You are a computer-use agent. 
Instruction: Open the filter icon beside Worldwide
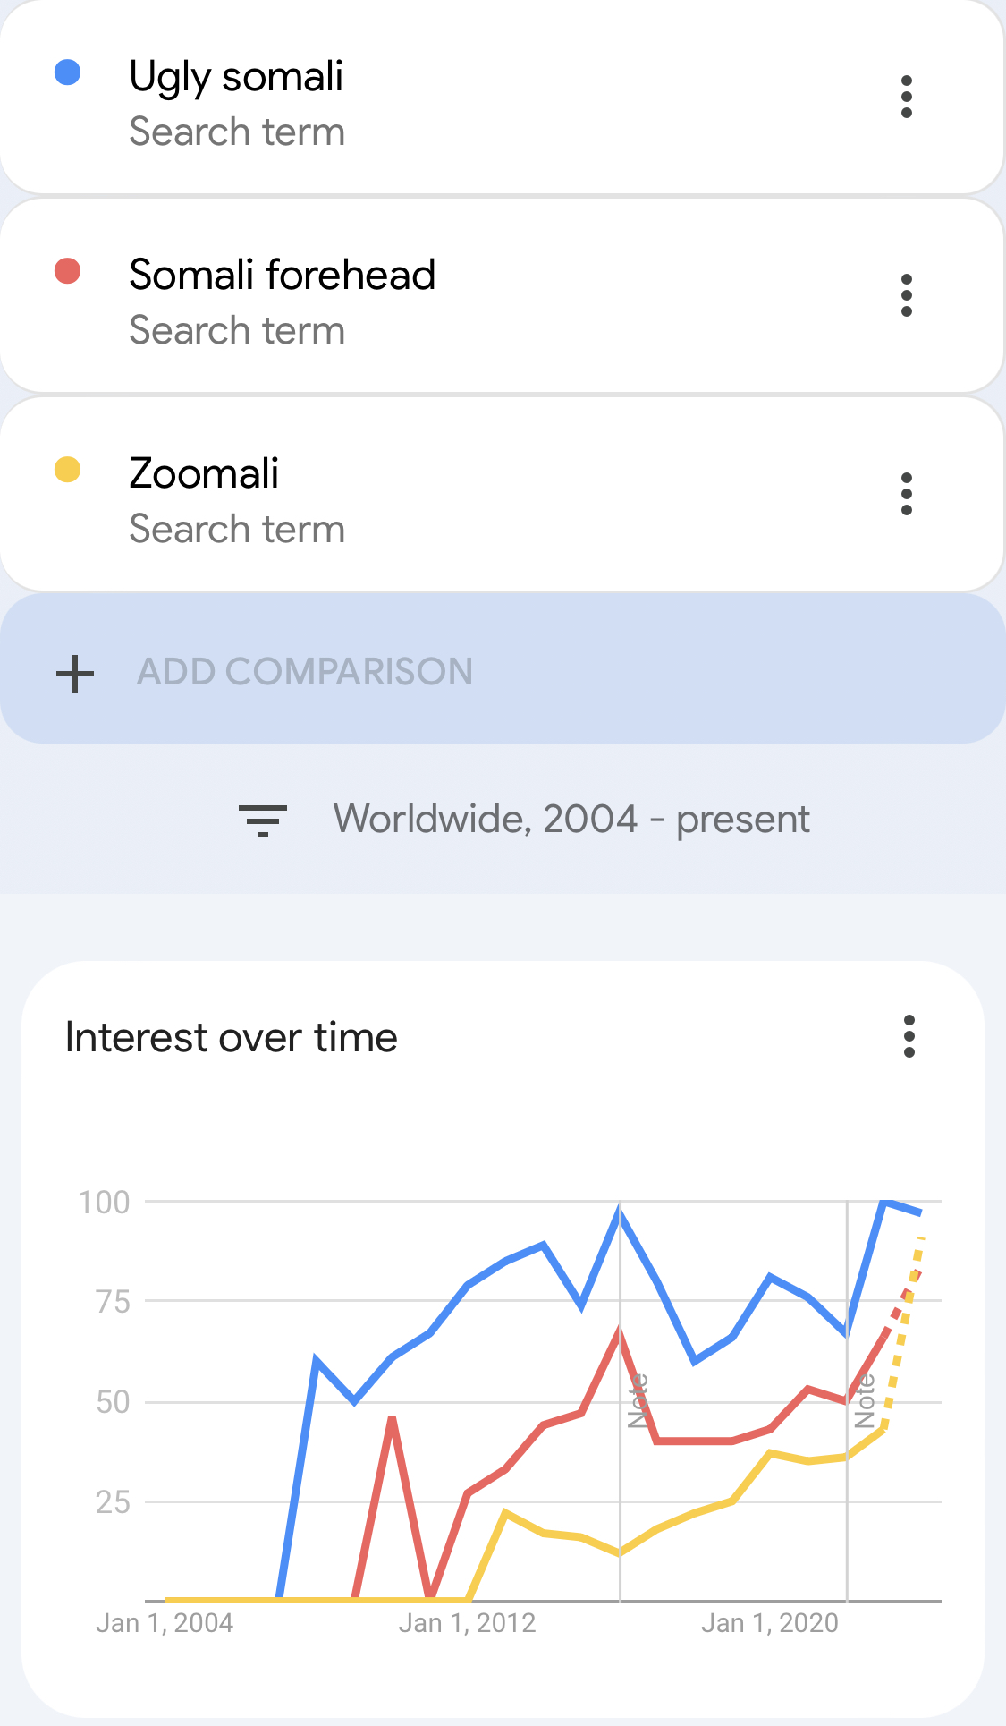[262, 820]
